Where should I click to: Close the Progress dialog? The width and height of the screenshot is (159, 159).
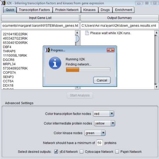click(x=110, y=50)
